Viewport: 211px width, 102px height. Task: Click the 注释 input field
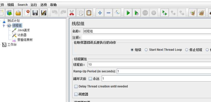146,37
